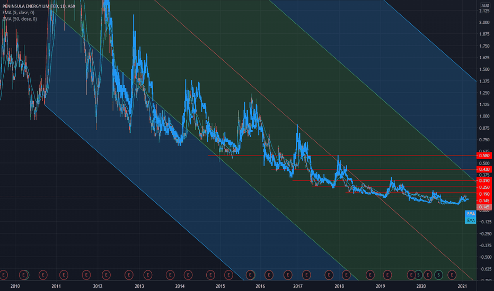The image size is (494, 291).
Task: Click the 2.000 value on the price axis
Action: click(484, 23)
